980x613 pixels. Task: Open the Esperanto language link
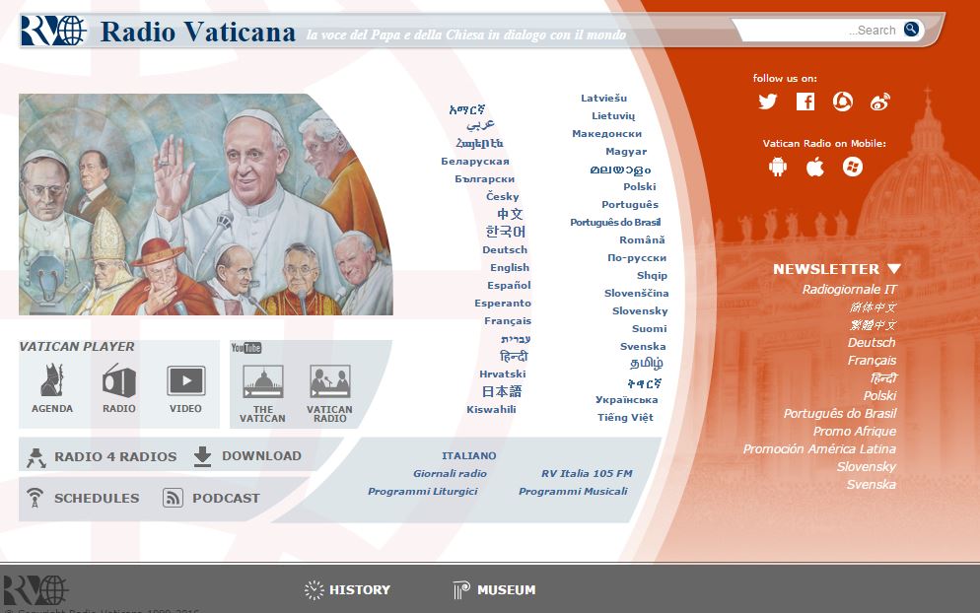pos(503,304)
